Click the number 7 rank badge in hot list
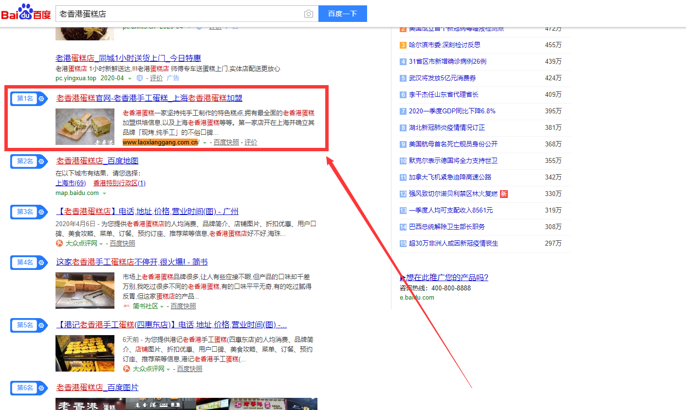 click(403, 111)
